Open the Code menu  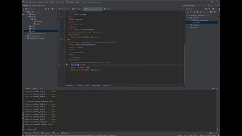[47, 2]
